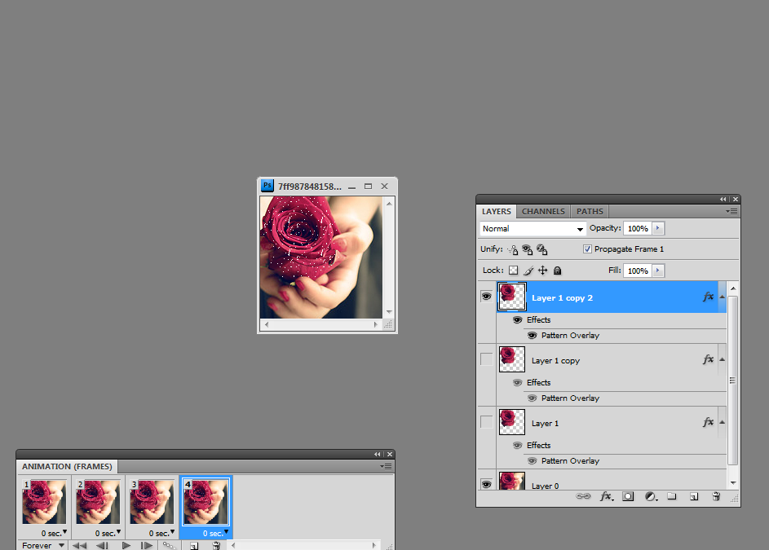Image resolution: width=769 pixels, height=550 pixels.
Task: Lock transparent pixels in Layers panel
Action: (x=513, y=271)
